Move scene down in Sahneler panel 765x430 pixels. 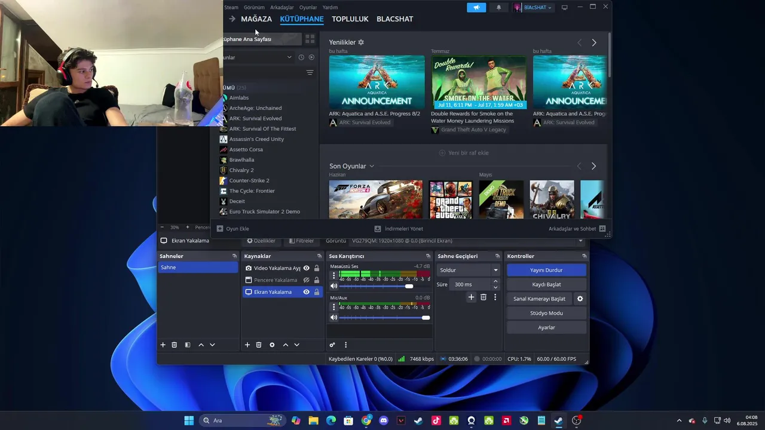[x=212, y=345]
